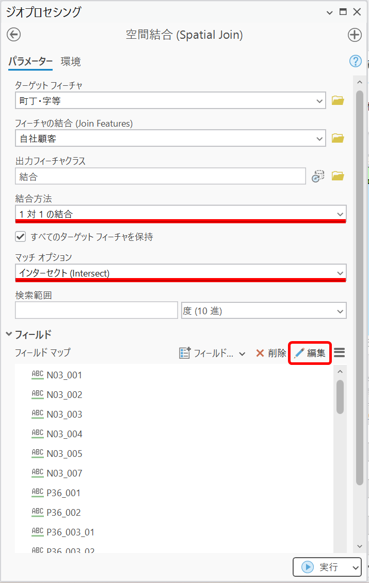Screen dimensions: 369x583
Task: Open the 結合方法 dropdown
Action: [181, 214]
